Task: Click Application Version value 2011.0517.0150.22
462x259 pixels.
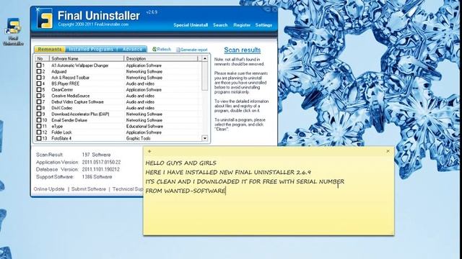Action: click(101, 162)
